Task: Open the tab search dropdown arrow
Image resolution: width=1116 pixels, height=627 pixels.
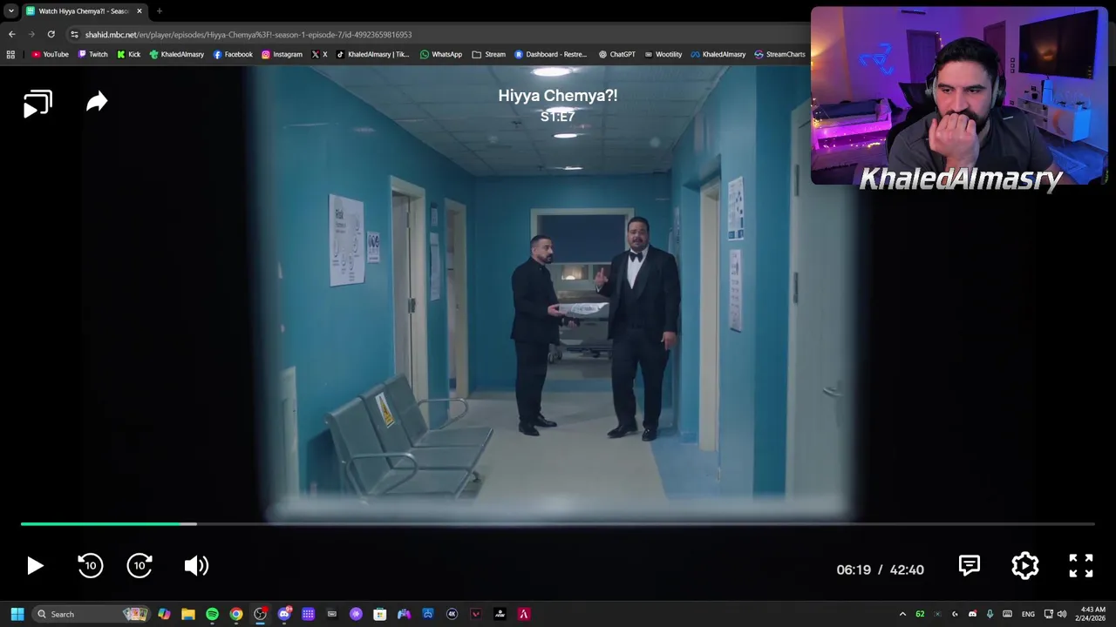Action: 10,11
